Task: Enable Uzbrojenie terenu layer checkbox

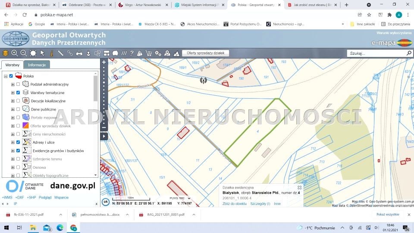Action: pyautogui.click(x=18, y=159)
